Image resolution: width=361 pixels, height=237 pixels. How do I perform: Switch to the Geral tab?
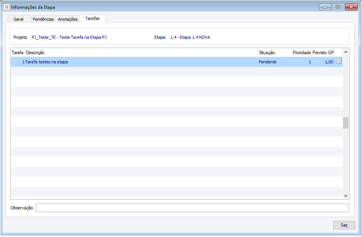click(18, 19)
